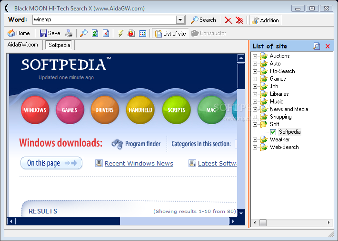Expand the Ftp-Search tree node
Viewport: 338px width, 241px height.
pyautogui.click(x=255, y=71)
